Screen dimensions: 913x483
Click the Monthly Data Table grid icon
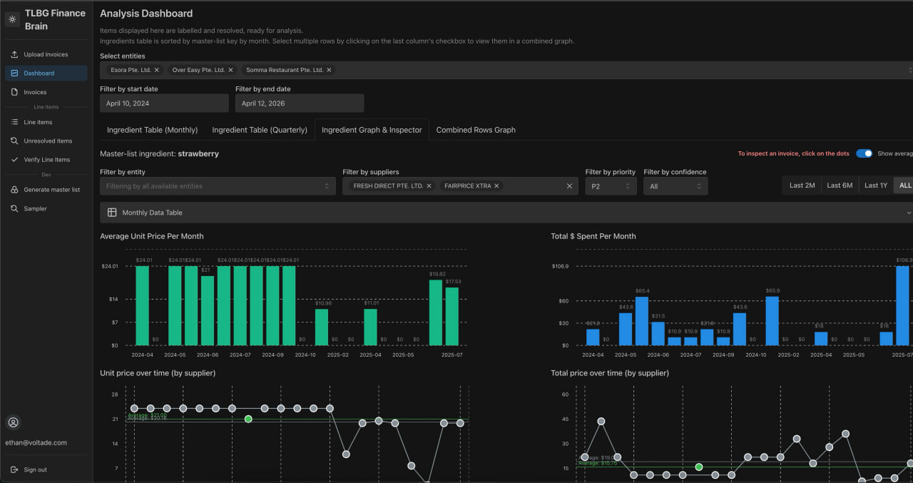pos(113,212)
